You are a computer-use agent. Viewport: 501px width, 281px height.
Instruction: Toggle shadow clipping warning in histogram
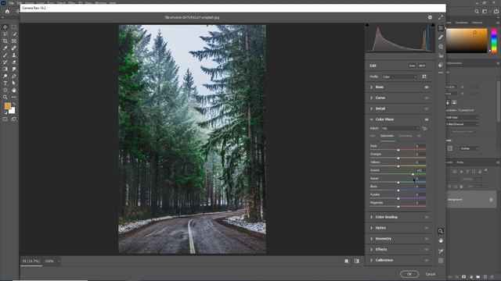coord(367,25)
